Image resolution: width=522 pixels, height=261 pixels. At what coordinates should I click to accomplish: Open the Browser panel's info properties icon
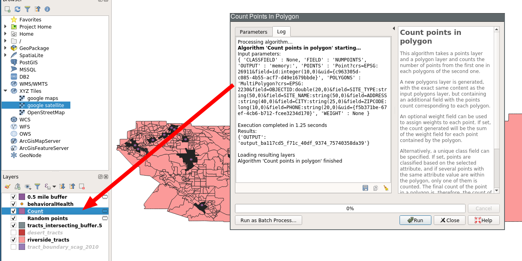[x=47, y=9]
